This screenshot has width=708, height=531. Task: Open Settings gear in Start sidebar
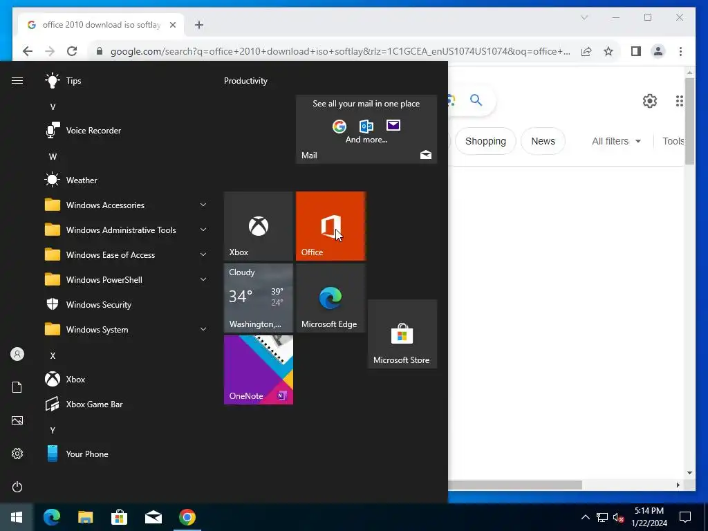coord(17,454)
